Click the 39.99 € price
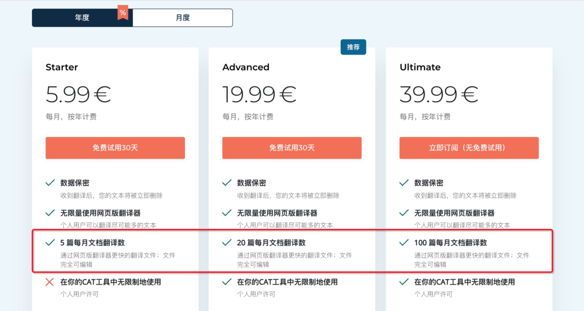This screenshot has width=584, height=311. [439, 94]
